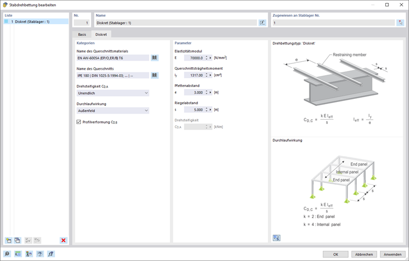Click the blue color swatch of list item 1
The image size is (409, 261).
coord(6,21)
